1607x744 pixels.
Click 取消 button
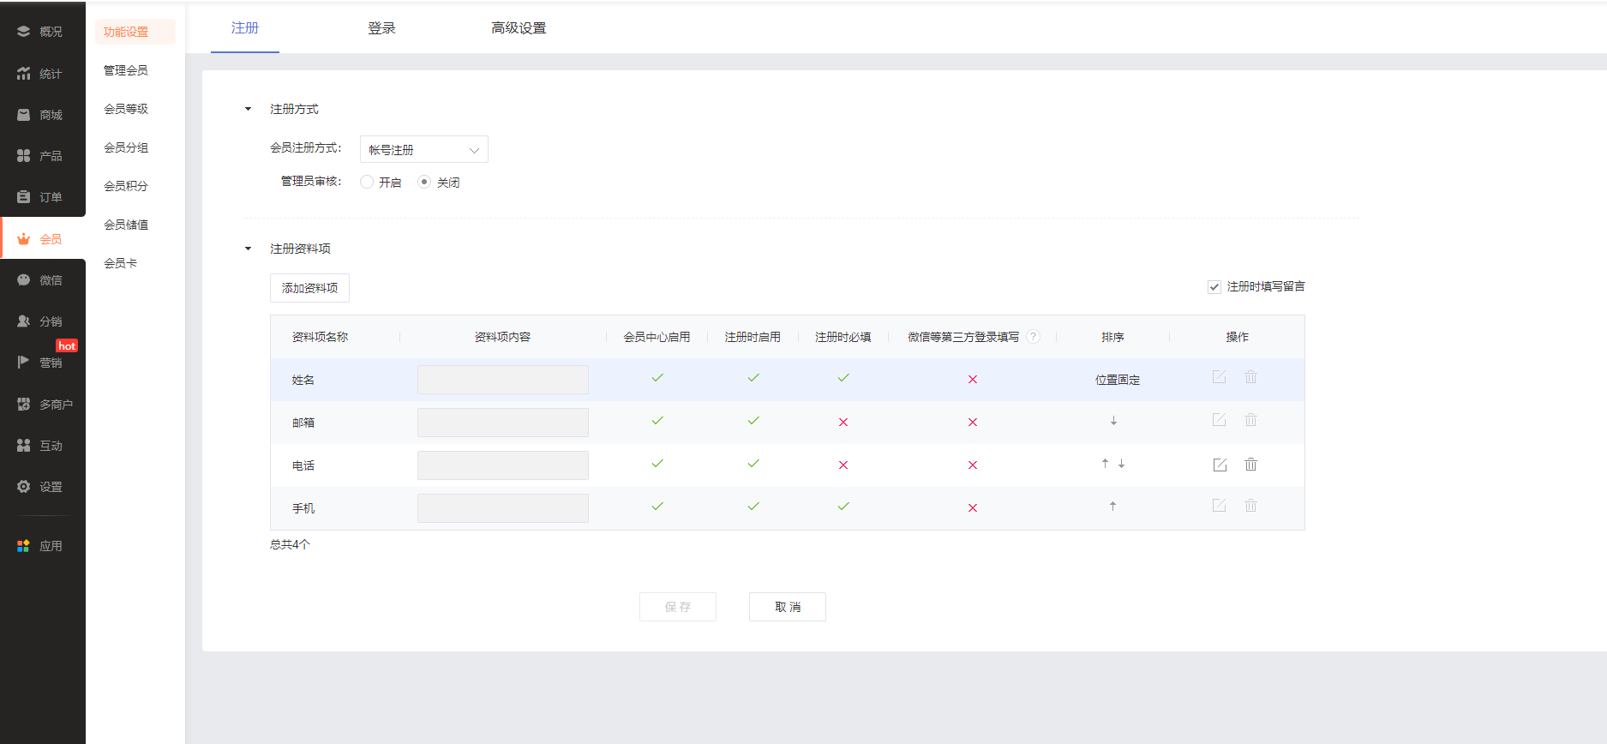tap(788, 607)
